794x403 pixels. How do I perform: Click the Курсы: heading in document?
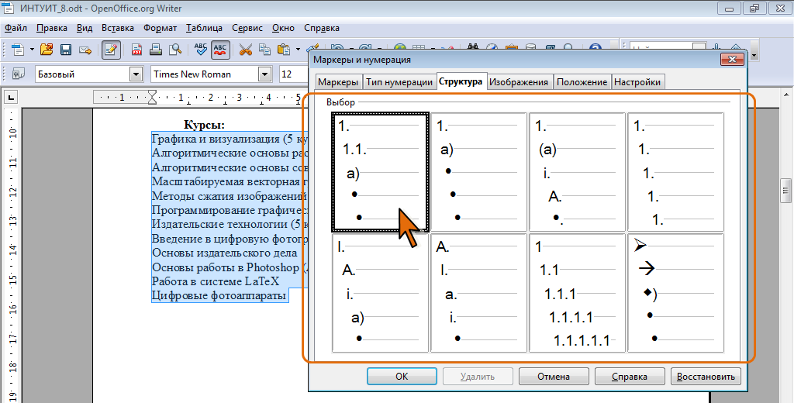click(204, 125)
